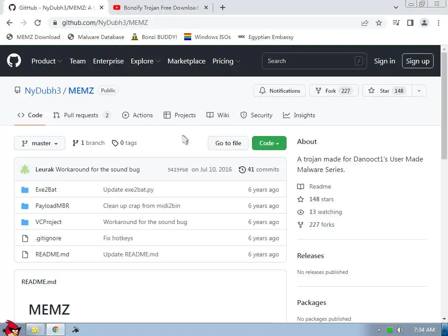The image size is (448, 336).
Task: Bookmark this page with the star icon
Action: pos(379,23)
